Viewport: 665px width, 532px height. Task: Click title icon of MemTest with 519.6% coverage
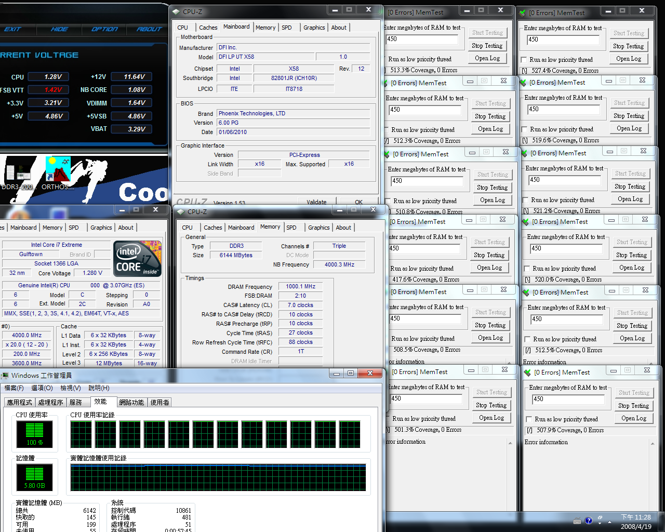(524, 82)
